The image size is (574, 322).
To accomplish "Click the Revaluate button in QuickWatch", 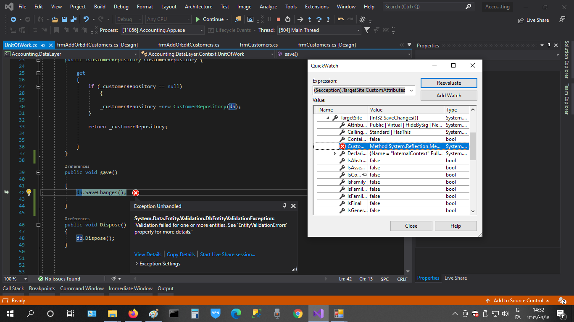I will coord(449,83).
